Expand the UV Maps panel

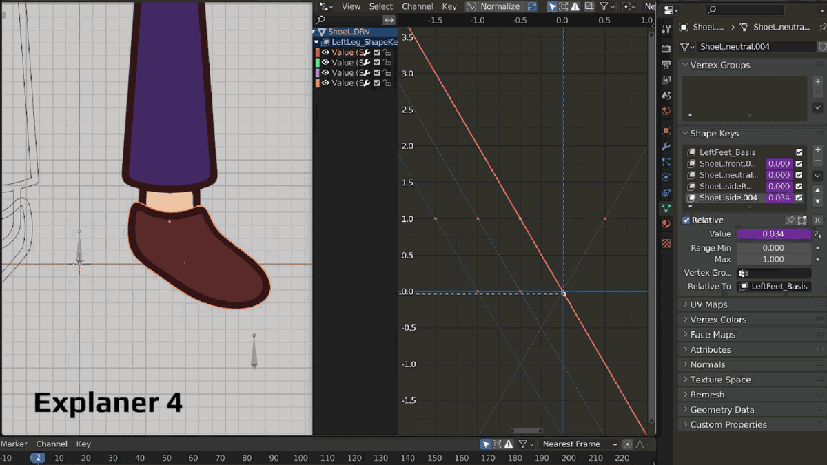pos(708,304)
